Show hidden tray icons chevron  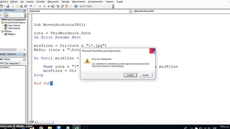point(192,128)
